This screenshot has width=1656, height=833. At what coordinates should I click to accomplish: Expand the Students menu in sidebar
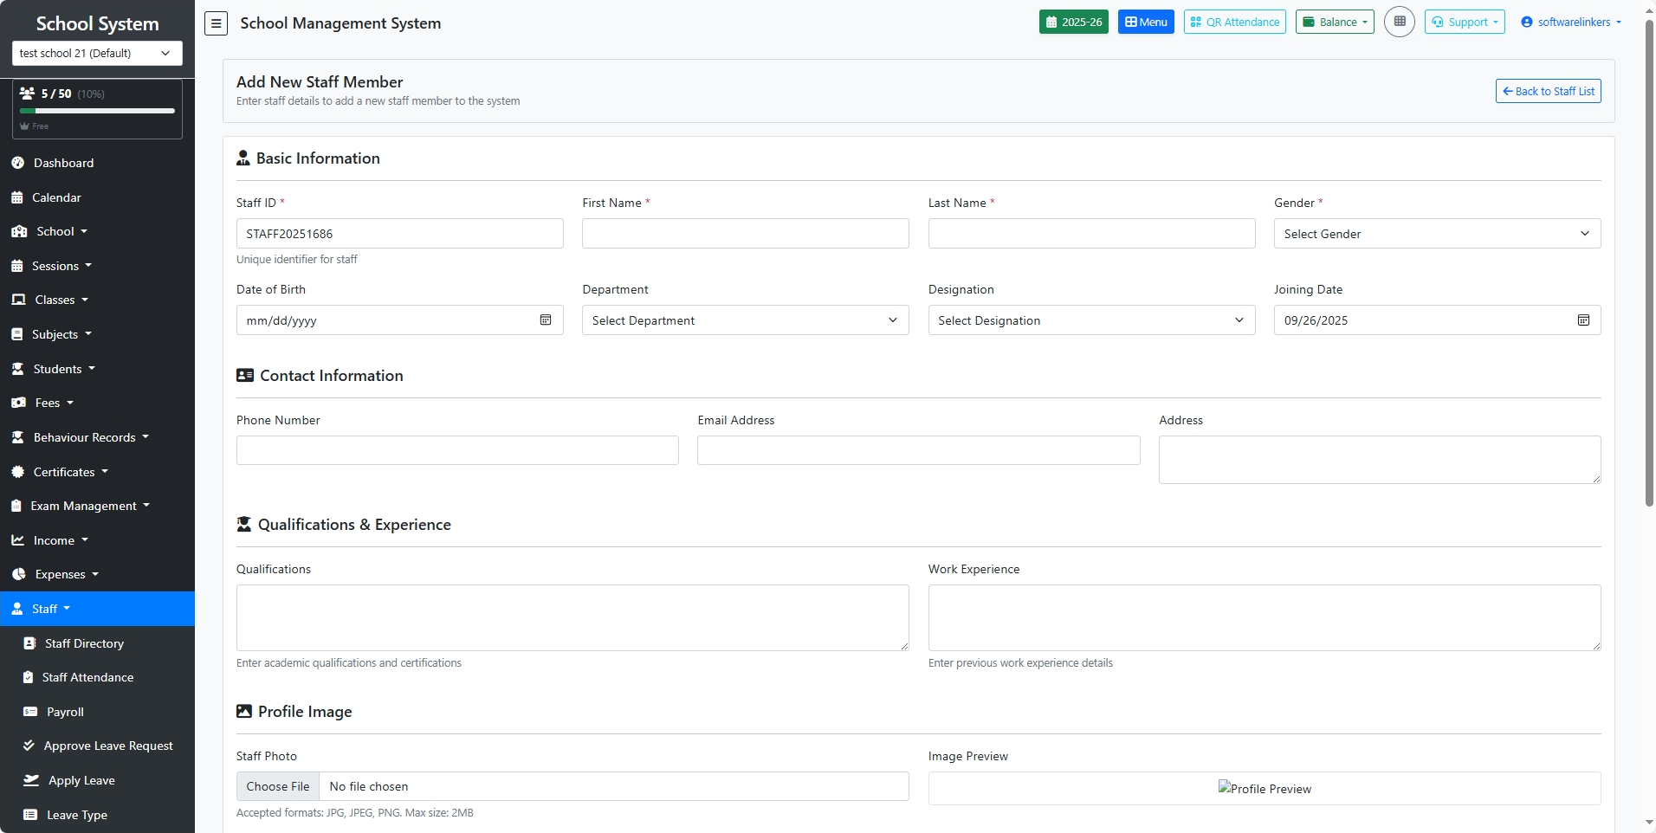coord(57,369)
